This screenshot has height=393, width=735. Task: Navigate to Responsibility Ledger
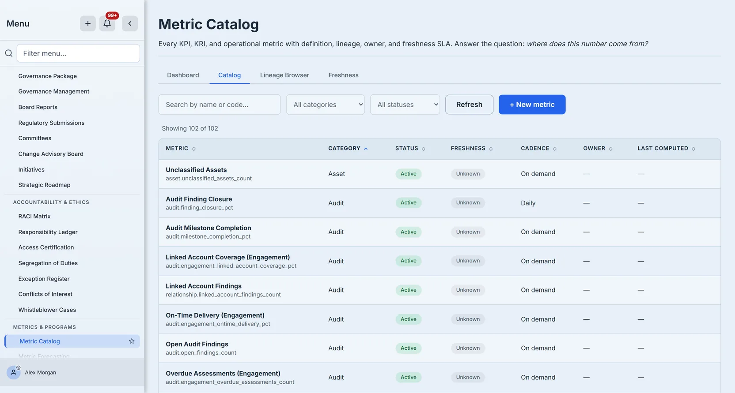click(x=48, y=232)
